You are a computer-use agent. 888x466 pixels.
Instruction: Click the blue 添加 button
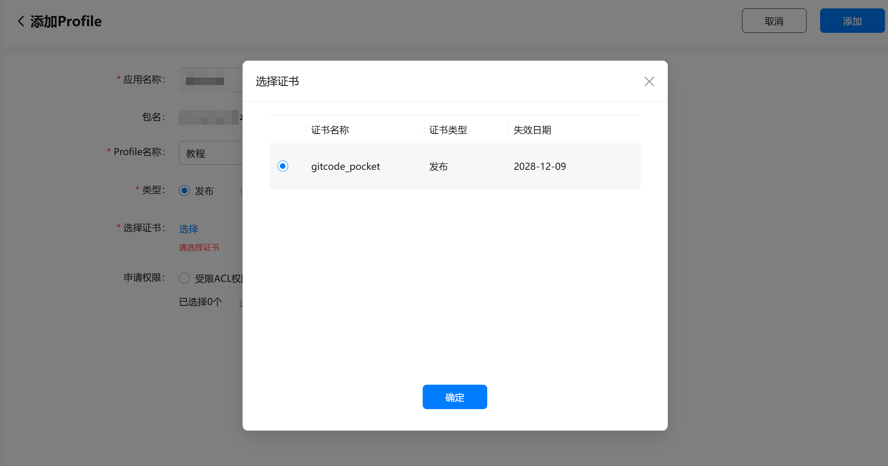pyautogui.click(x=852, y=21)
